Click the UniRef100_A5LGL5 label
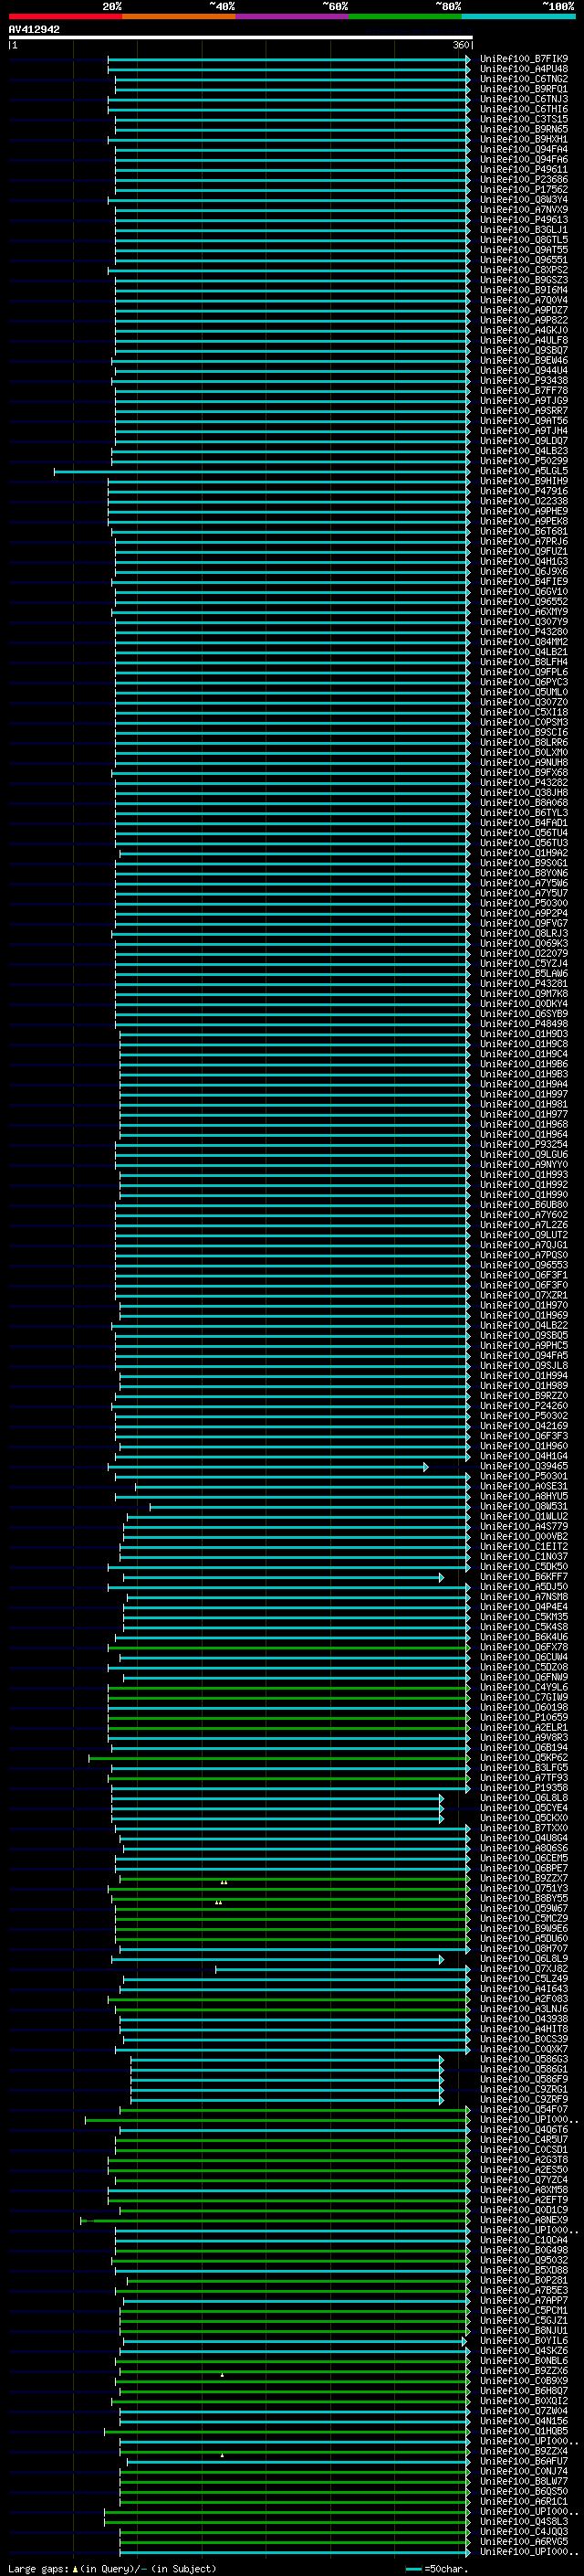 [523, 471]
